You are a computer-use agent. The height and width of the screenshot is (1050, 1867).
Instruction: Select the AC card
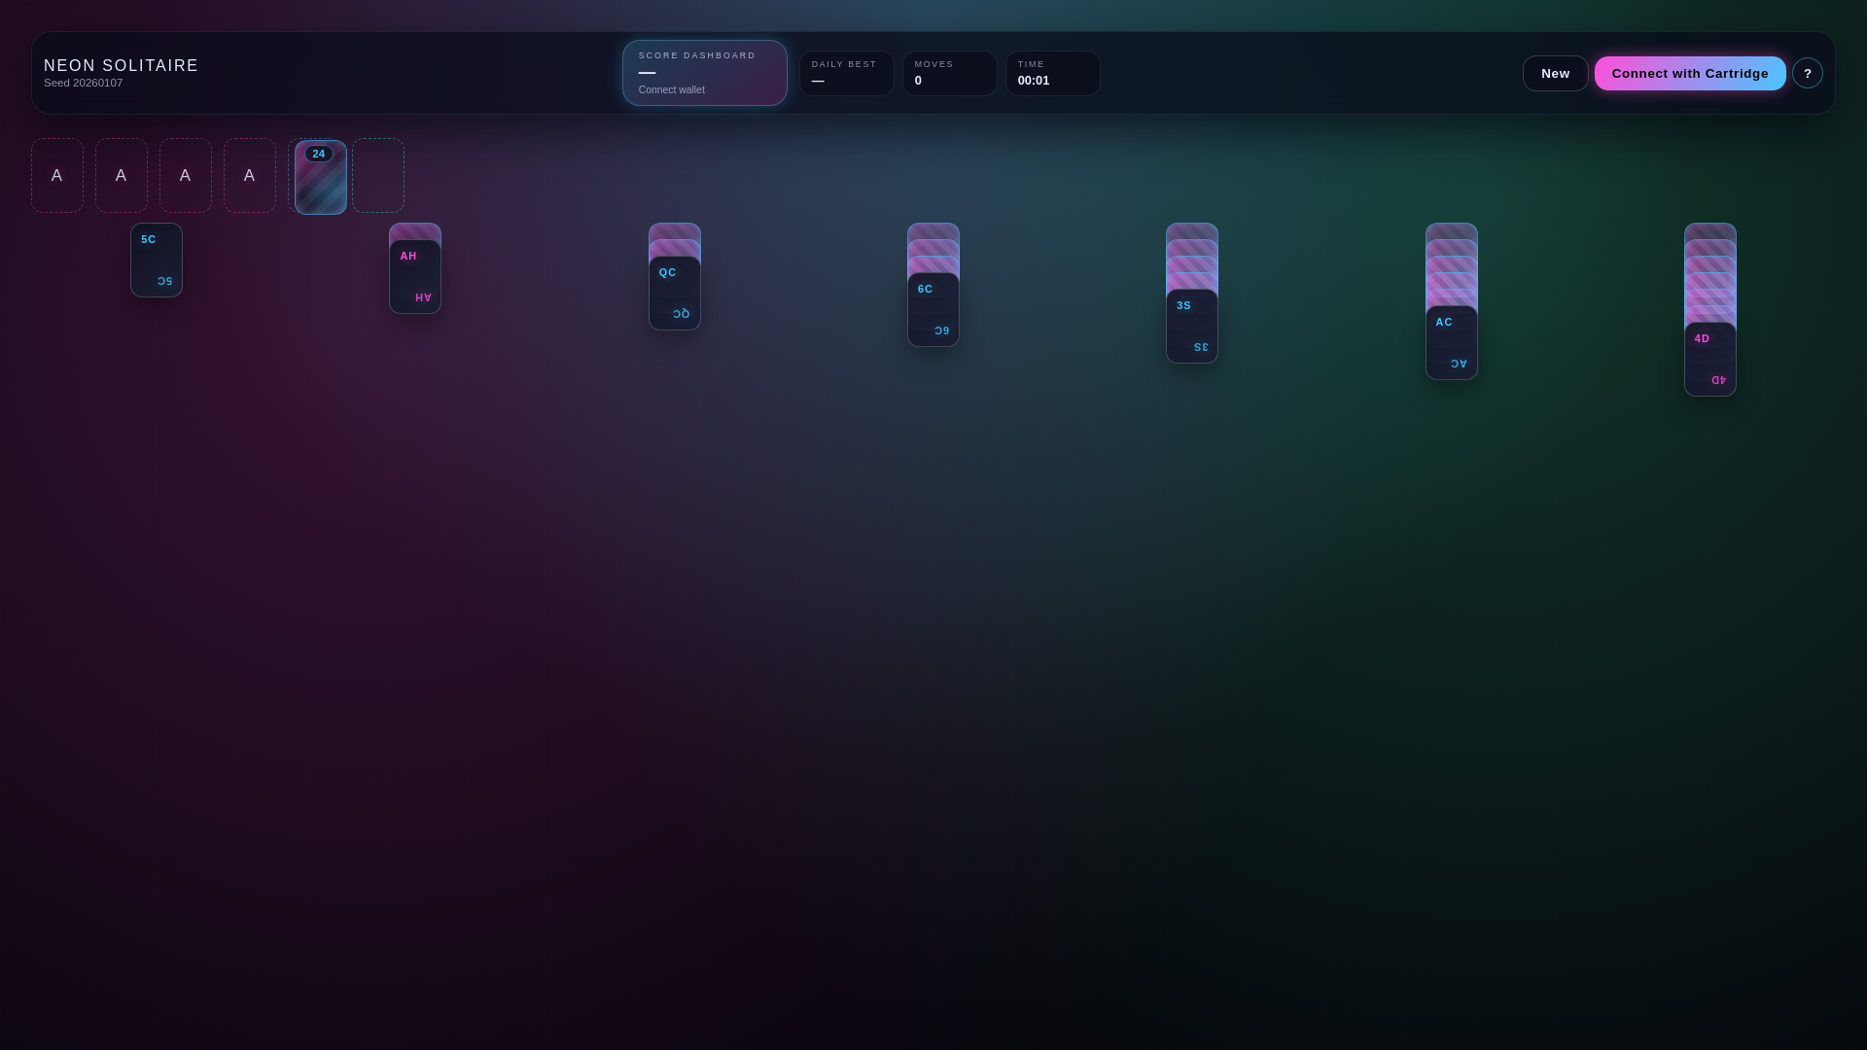1452,342
